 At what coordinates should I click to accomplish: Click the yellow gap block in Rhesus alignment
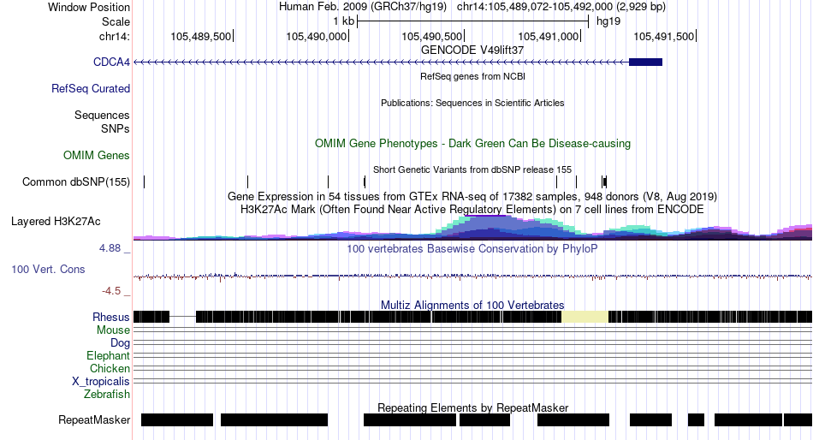(585, 317)
